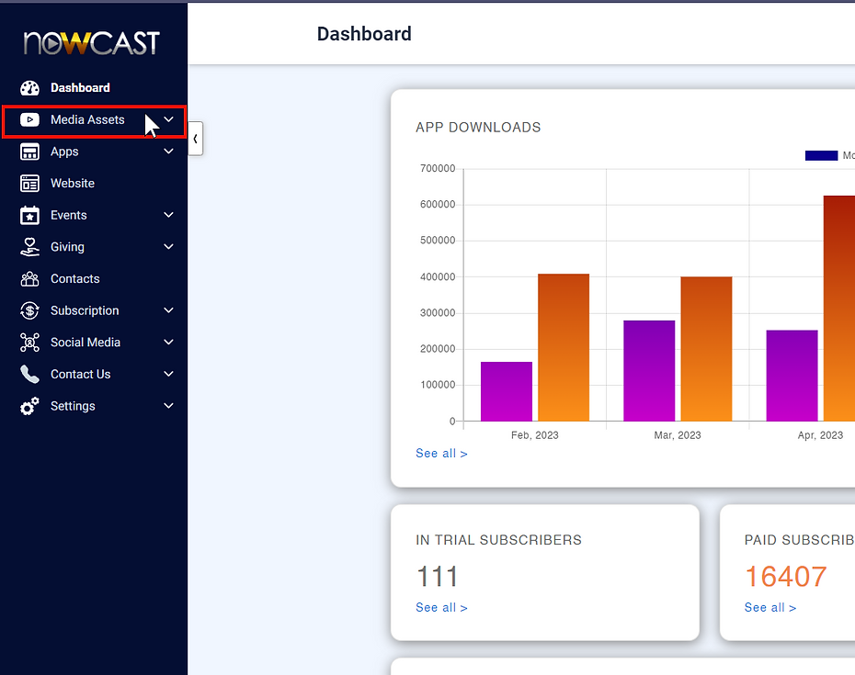Open the Media Assets menu item
The width and height of the screenshot is (855, 675).
(94, 121)
